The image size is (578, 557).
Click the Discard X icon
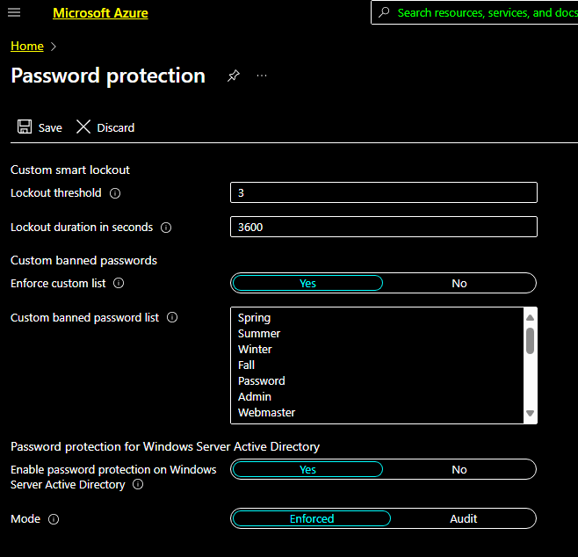(x=83, y=127)
